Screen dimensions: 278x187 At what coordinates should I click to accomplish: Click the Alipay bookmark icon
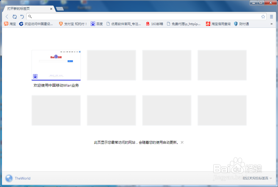click(x=61, y=24)
